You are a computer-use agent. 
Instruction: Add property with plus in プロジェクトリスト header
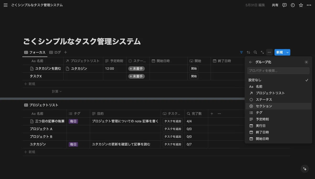click(x=212, y=114)
